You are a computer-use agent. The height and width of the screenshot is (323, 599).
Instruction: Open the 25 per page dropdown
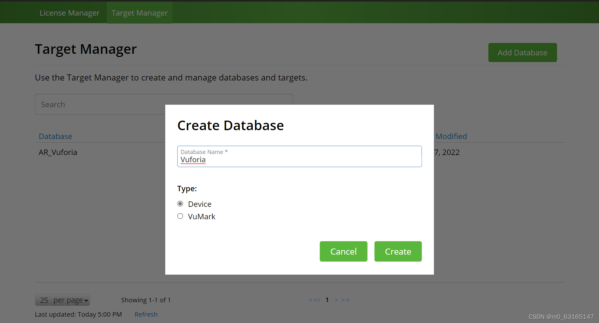pyautogui.click(x=63, y=300)
